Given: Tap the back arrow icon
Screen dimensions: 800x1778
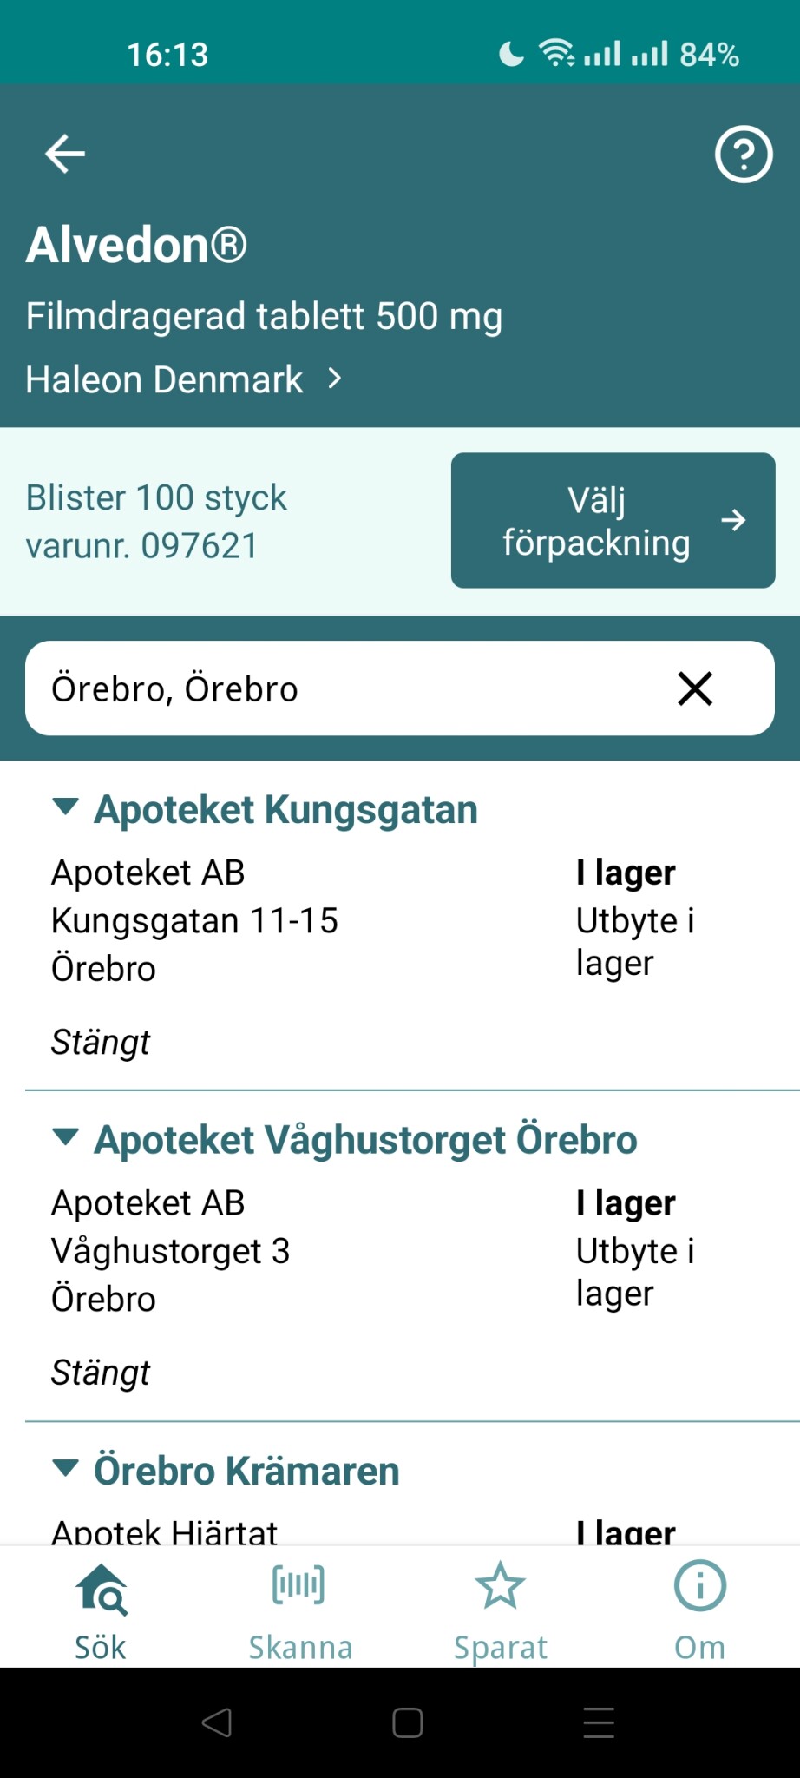Looking at the screenshot, I should pos(65,155).
